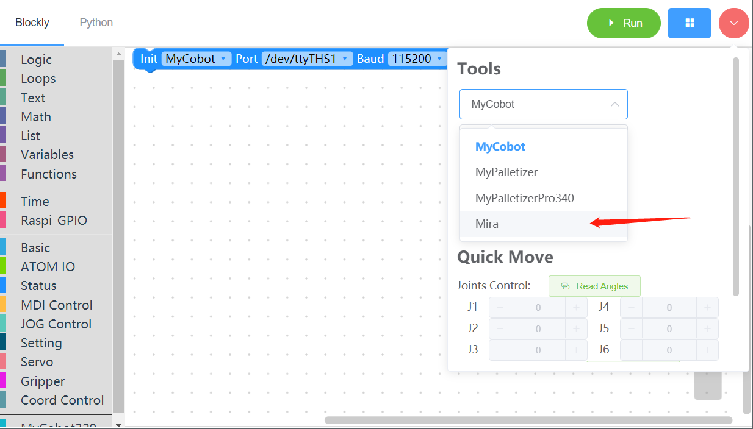This screenshot has width=753, height=429.
Task: Decrease the J1 joint angle
Action: coord(500,308)
